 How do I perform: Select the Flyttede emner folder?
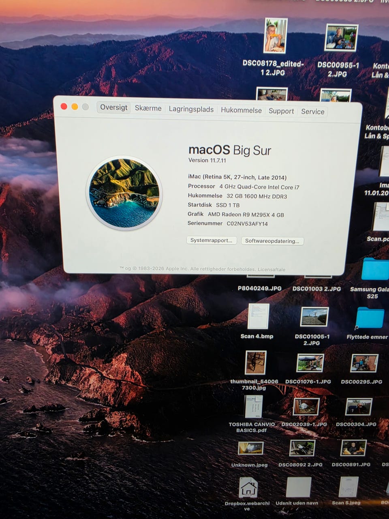[x=370, y=317]
